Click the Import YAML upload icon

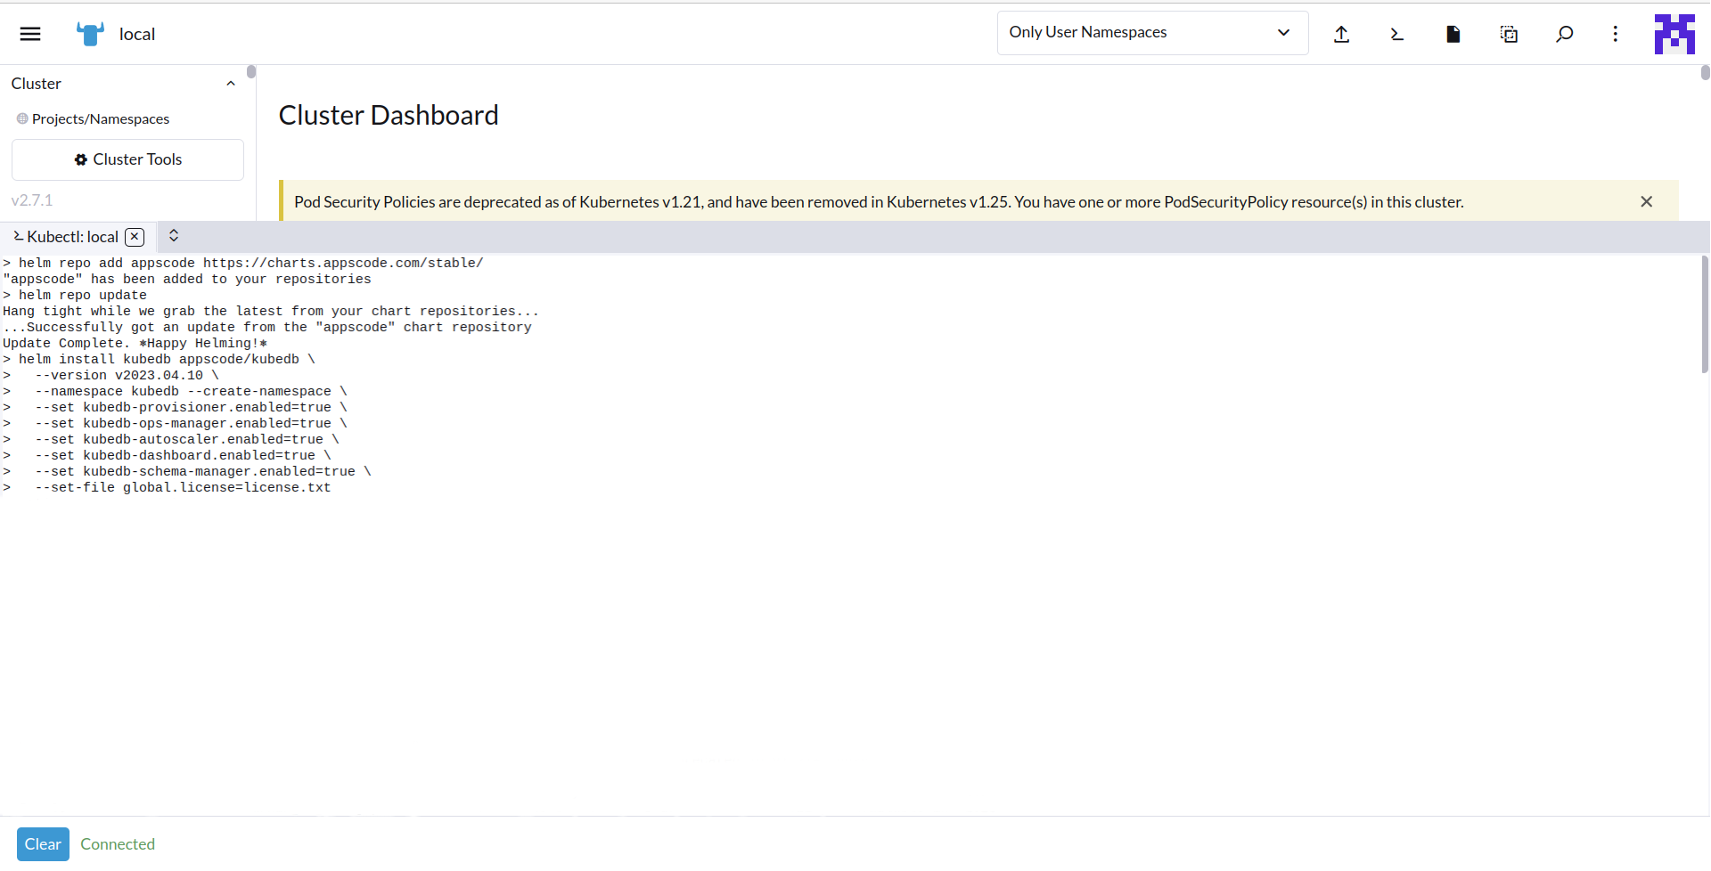pyautogui.click(x=1341, y=34)
